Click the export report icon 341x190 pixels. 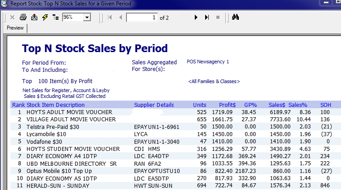point(34,17)
